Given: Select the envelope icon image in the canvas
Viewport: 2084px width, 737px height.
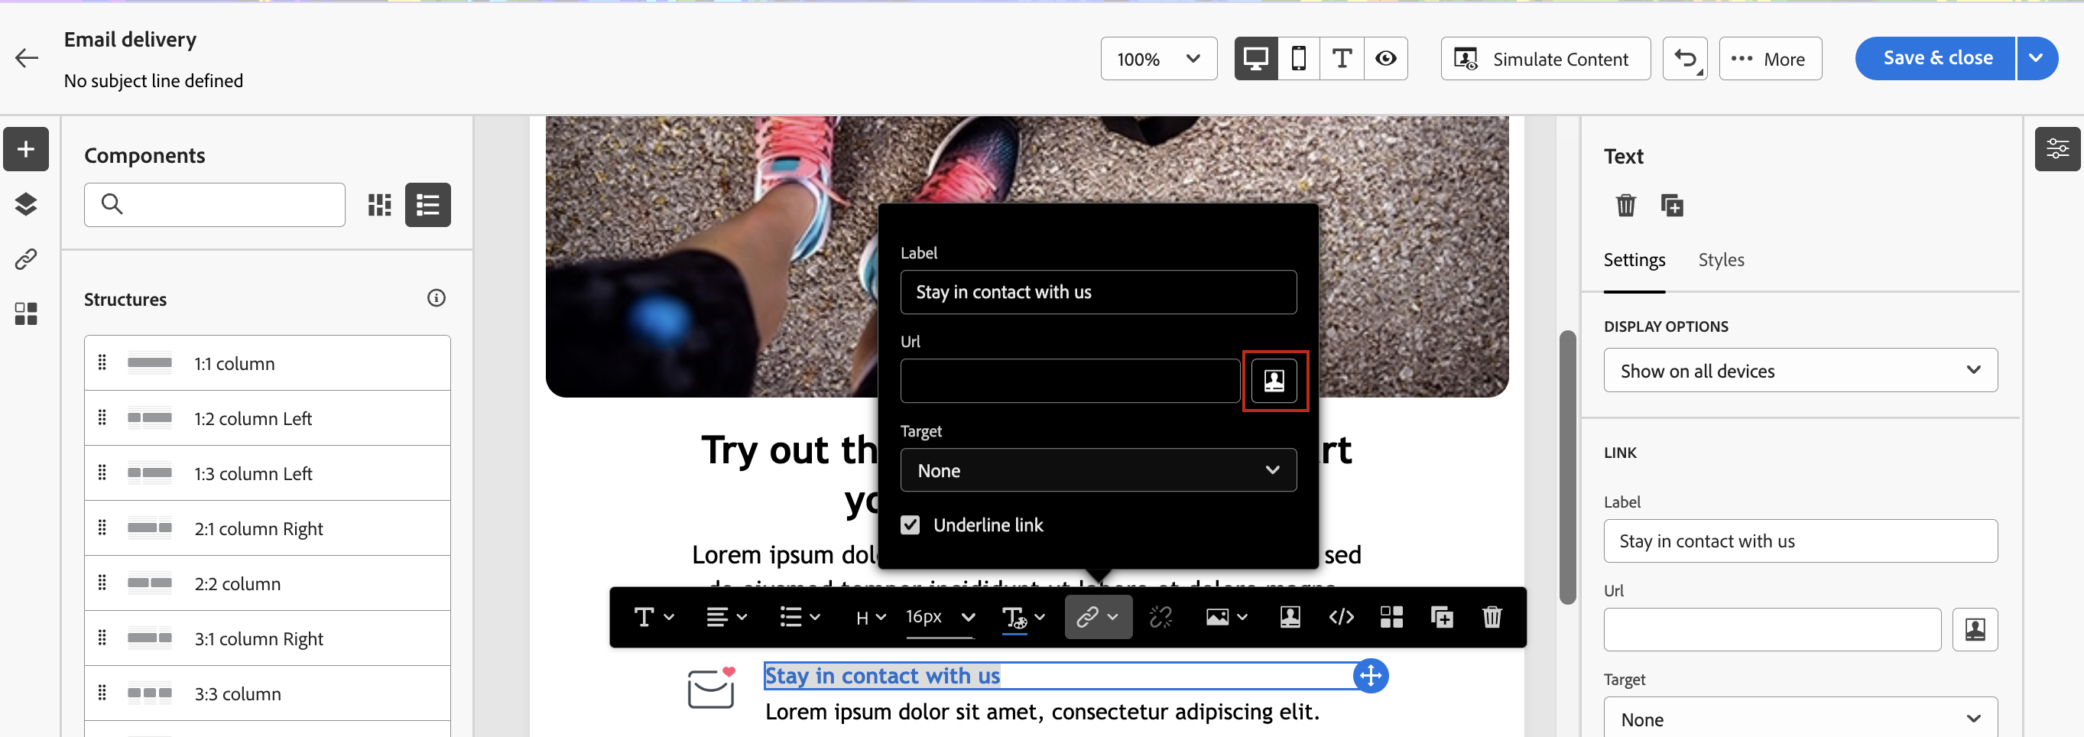Looking at the screenshot, I should tap(711, 687).
